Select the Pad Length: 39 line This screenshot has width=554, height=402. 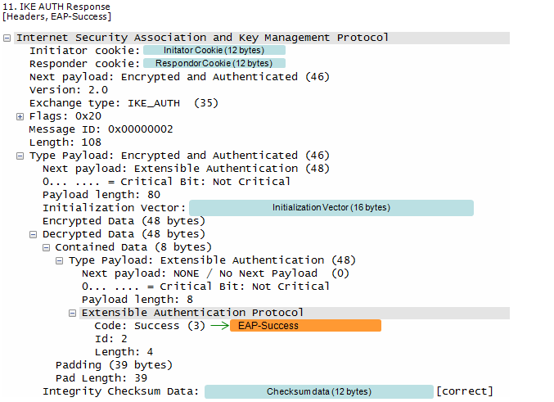[101, 378]
